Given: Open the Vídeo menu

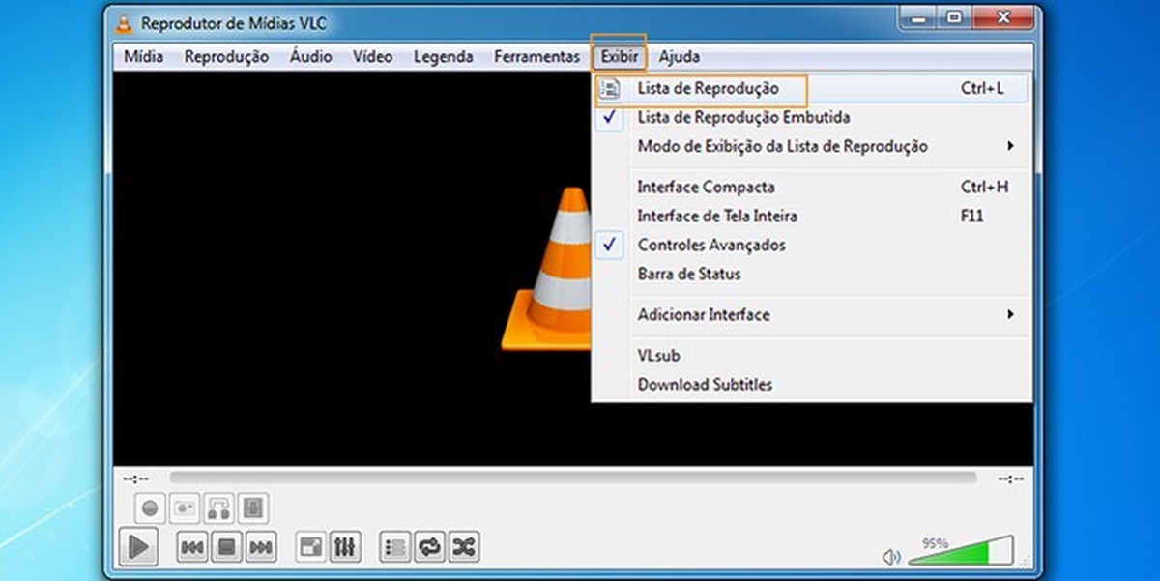Looking at the screenshot, I should 372,56.
